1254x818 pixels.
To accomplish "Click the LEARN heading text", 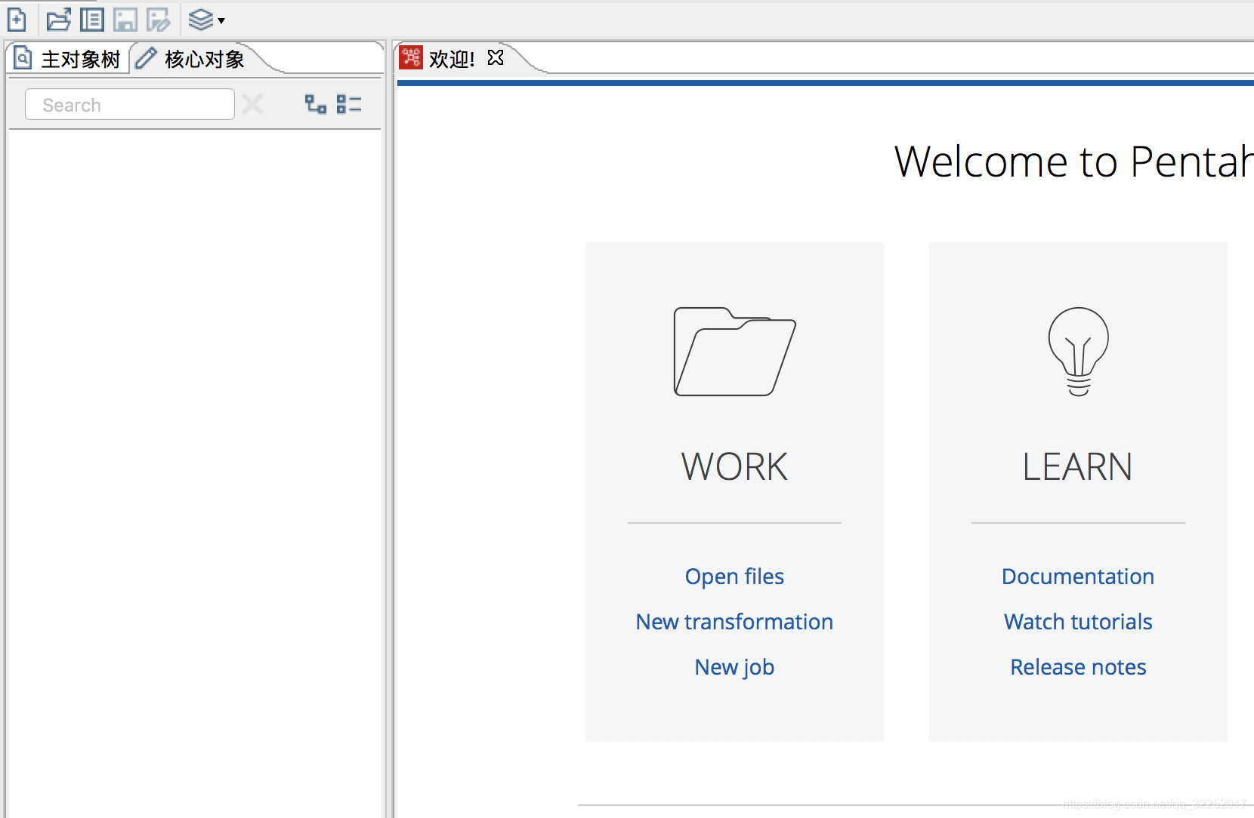I will 1078,466.
